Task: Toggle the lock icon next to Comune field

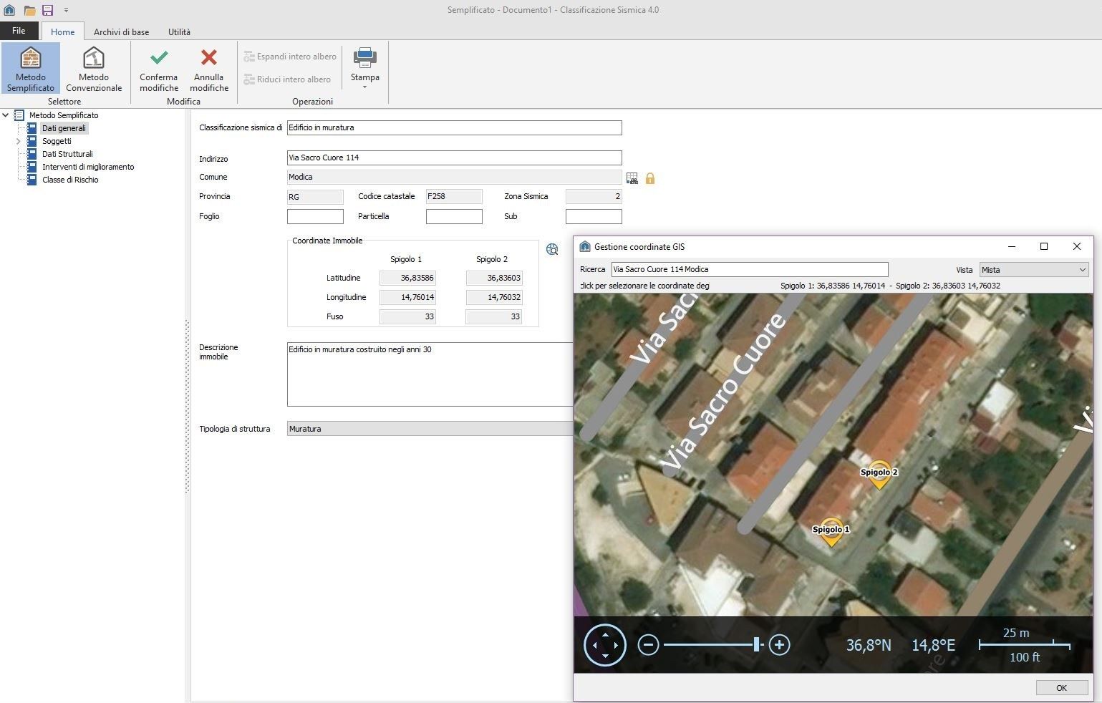Action: (649, 178)
